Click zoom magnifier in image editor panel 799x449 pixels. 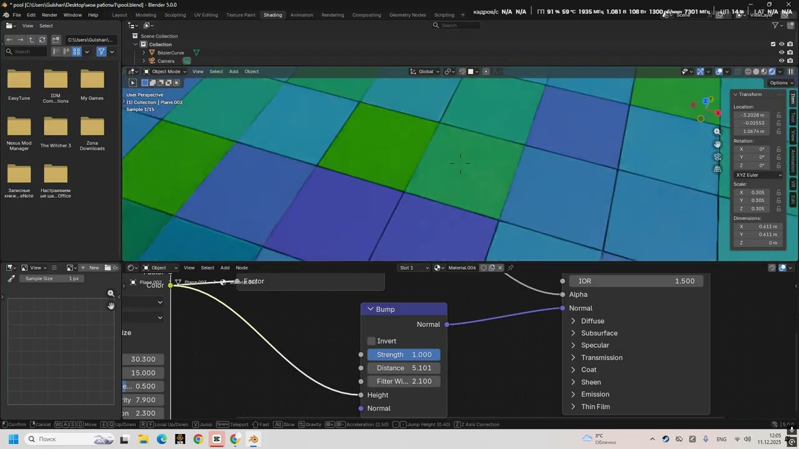111,294
